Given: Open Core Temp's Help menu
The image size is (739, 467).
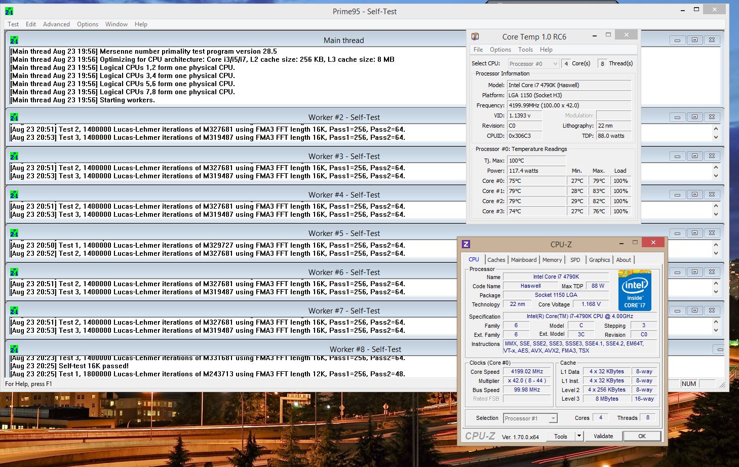Looking at the screenshot, I should pos(546,50).
